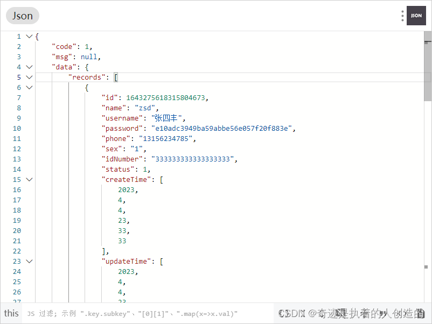Select the null value of msg
The image size is (432, 324).
pyautogui.click(x=89, y=57)
